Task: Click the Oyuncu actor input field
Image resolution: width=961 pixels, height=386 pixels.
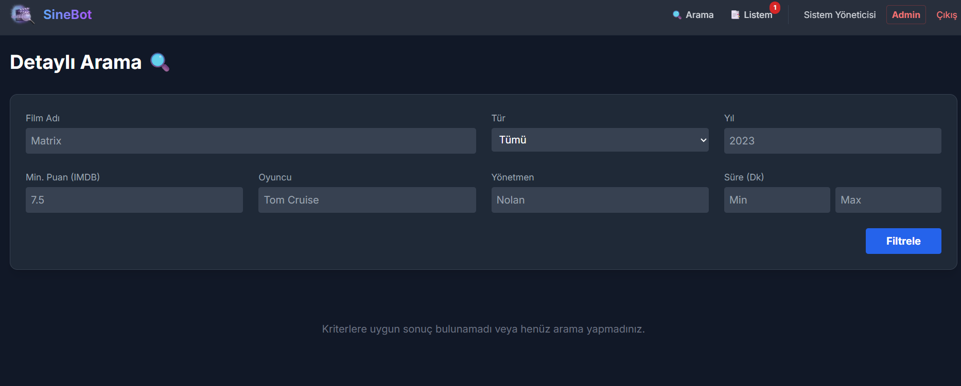Action: coord(367,200)
